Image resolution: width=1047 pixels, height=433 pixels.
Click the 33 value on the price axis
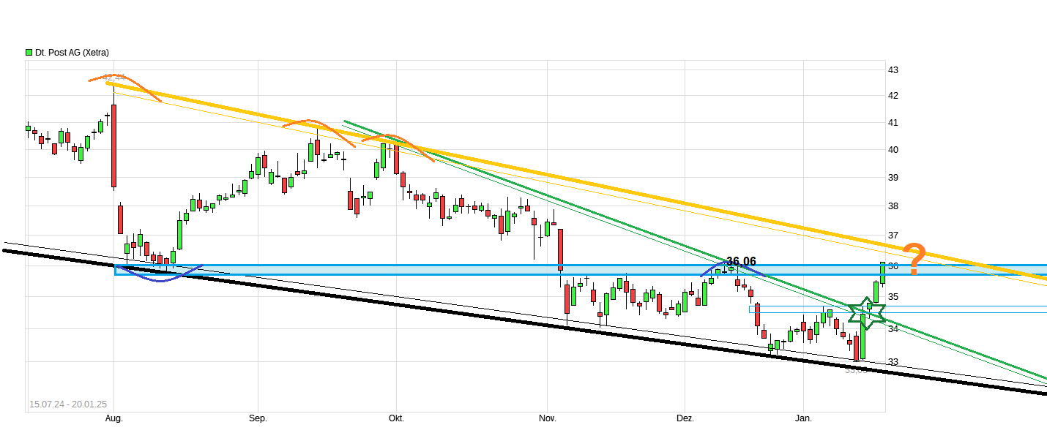click(893, 361)
